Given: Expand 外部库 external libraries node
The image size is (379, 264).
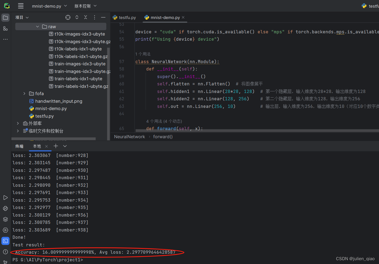Looking at the screenshot, I should [x=18, y=123].
